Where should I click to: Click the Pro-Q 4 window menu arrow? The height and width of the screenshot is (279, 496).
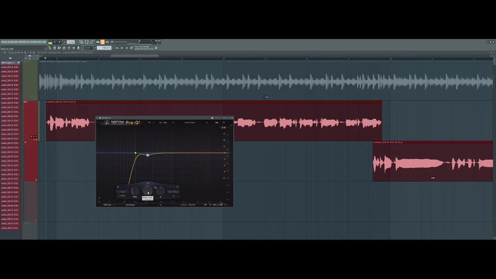click(x=97, y=118)
